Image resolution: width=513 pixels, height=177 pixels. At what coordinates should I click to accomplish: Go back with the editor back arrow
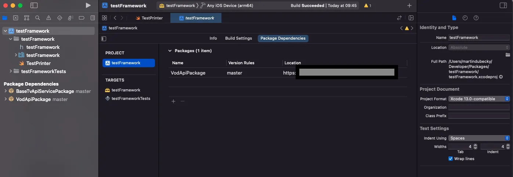(x=115, y=18)
